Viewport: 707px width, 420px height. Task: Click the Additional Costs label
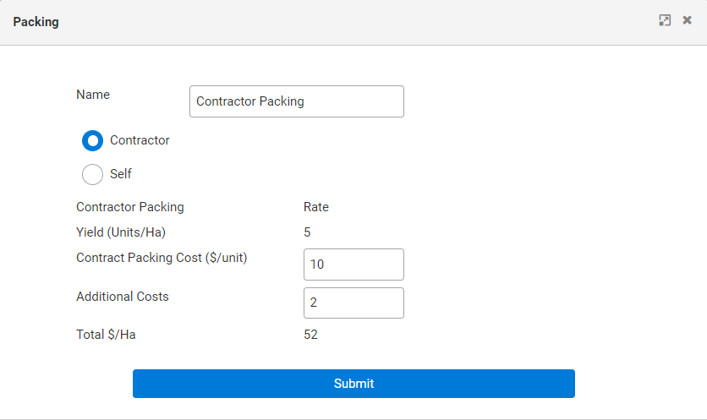point(123,297)
